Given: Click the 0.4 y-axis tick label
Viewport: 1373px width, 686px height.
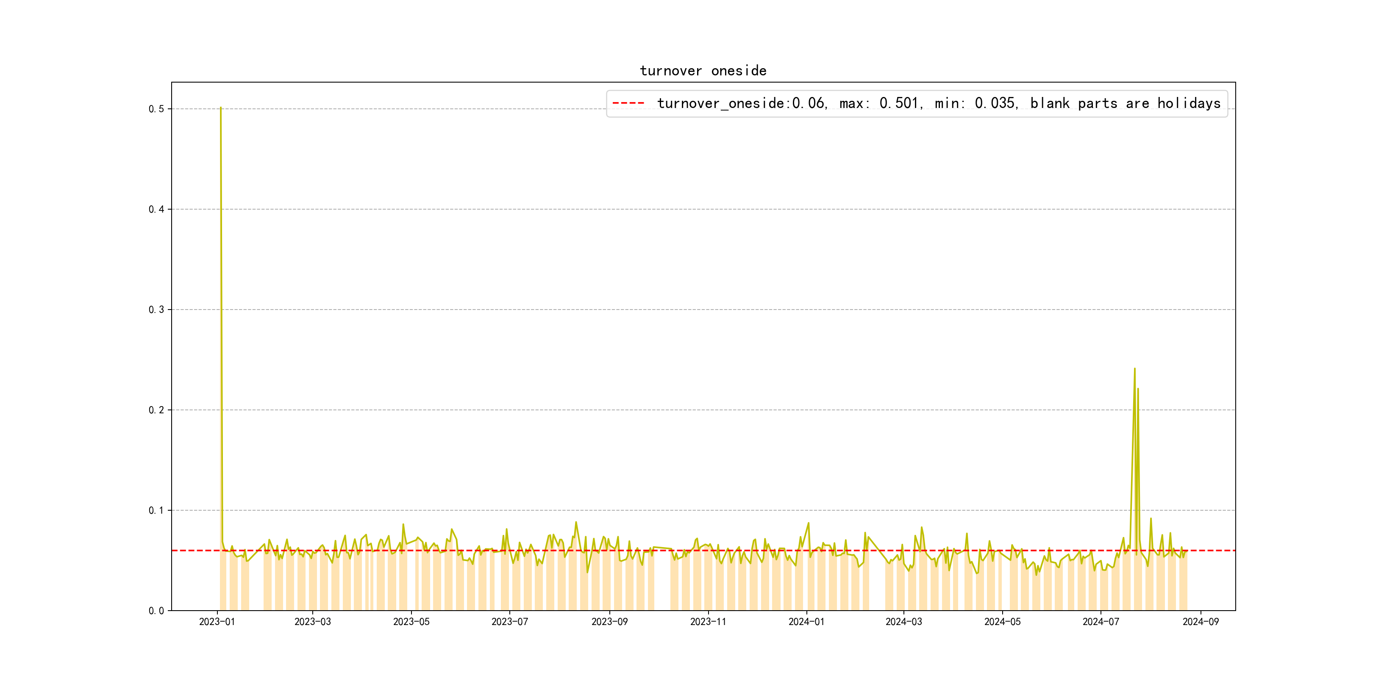Looking at the screenshot, I should coord(156,209).
